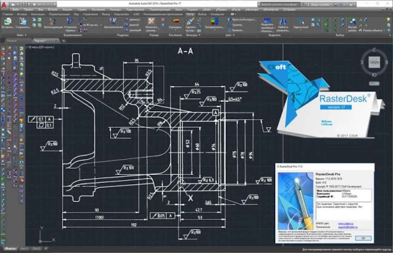Open the Вход в службы dropdown
Screen dimensions: 393x253
(321, 4)
